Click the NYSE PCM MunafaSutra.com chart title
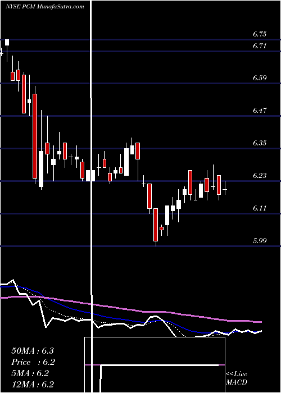This screenshot has width=281, height=393. click(45, 7)
